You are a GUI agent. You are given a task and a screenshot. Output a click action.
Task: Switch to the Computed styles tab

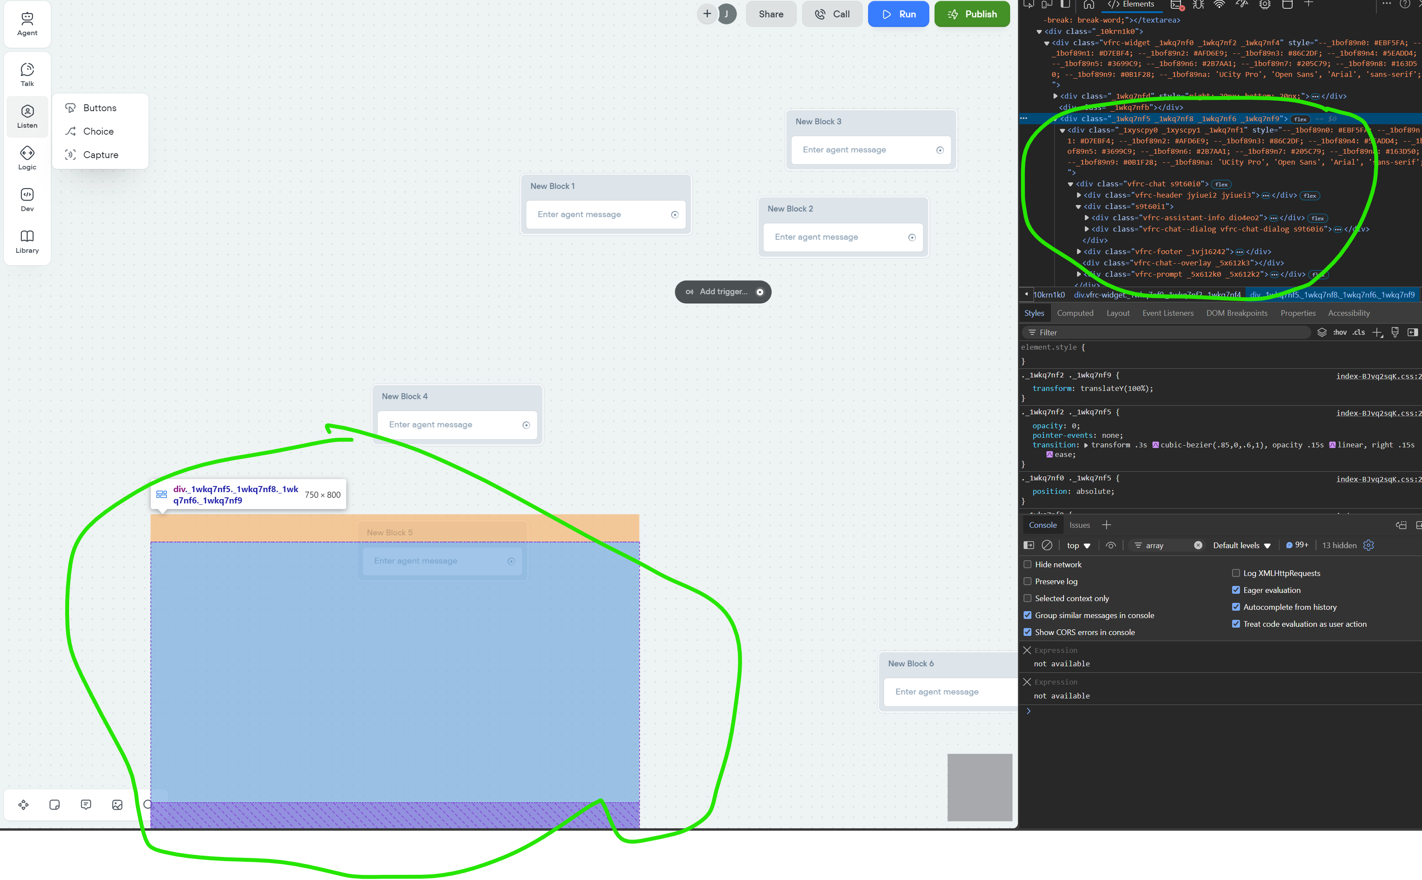coord(1074,313)
